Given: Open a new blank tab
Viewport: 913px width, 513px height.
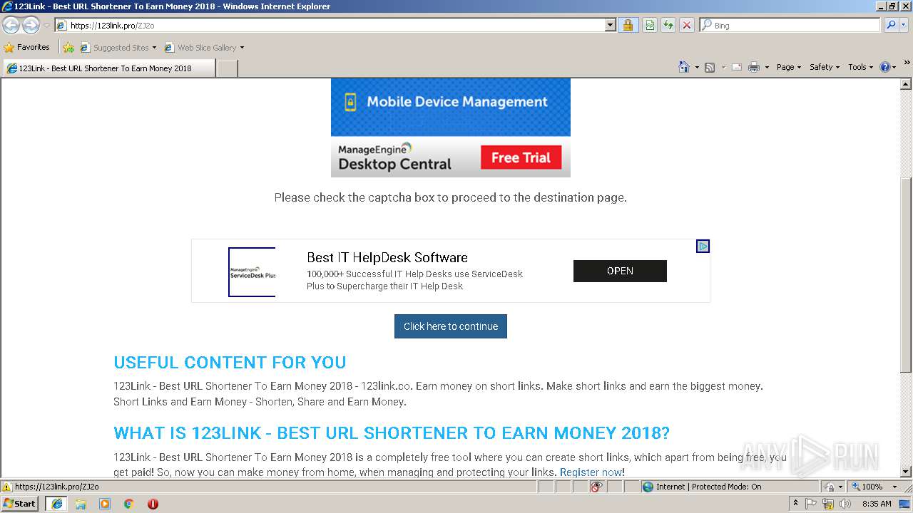Looking at the screenshot, I should (227, 68).
